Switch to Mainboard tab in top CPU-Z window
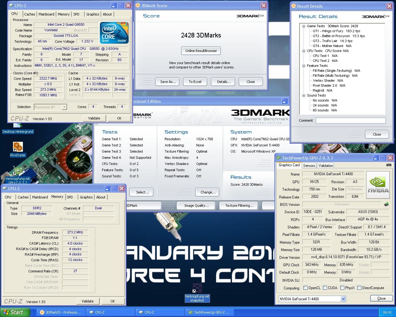 (46, 14)
